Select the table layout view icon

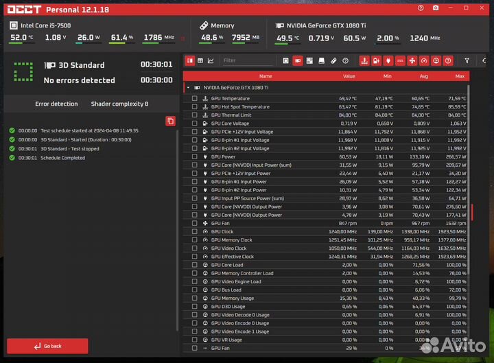click(200, 60)
